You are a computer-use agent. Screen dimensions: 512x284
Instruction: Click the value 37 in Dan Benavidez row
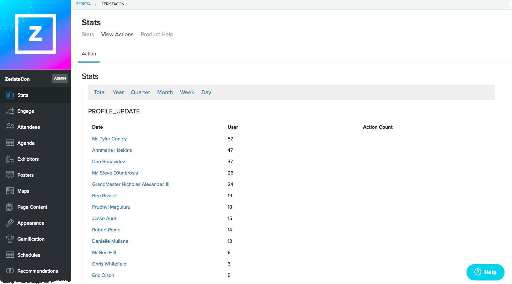(x=230, y=161)
